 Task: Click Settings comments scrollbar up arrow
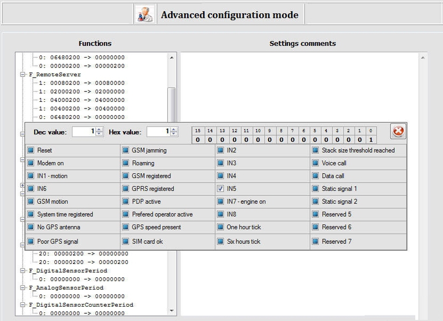[423, 58]
